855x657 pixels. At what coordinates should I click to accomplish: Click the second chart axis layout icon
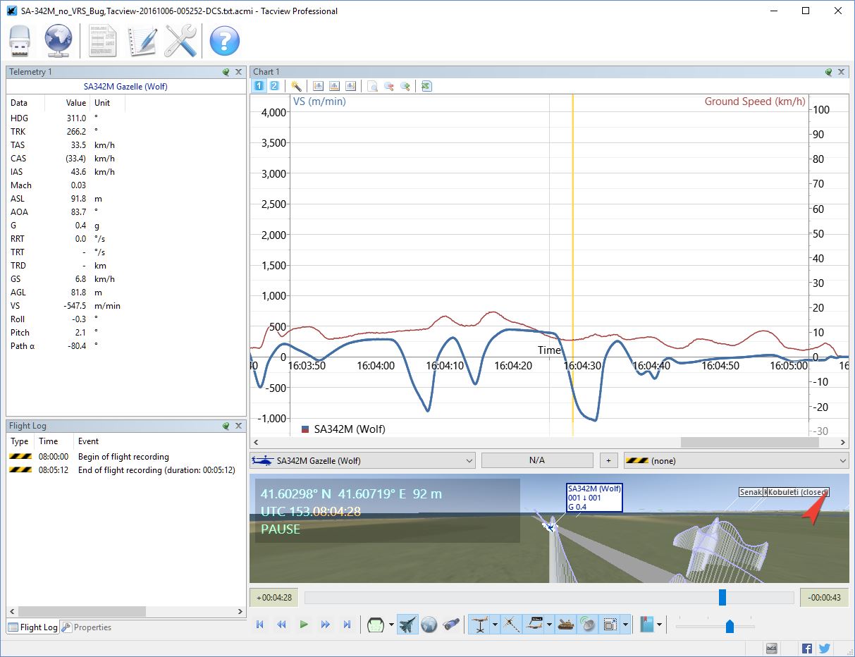[x=334, y=86]
